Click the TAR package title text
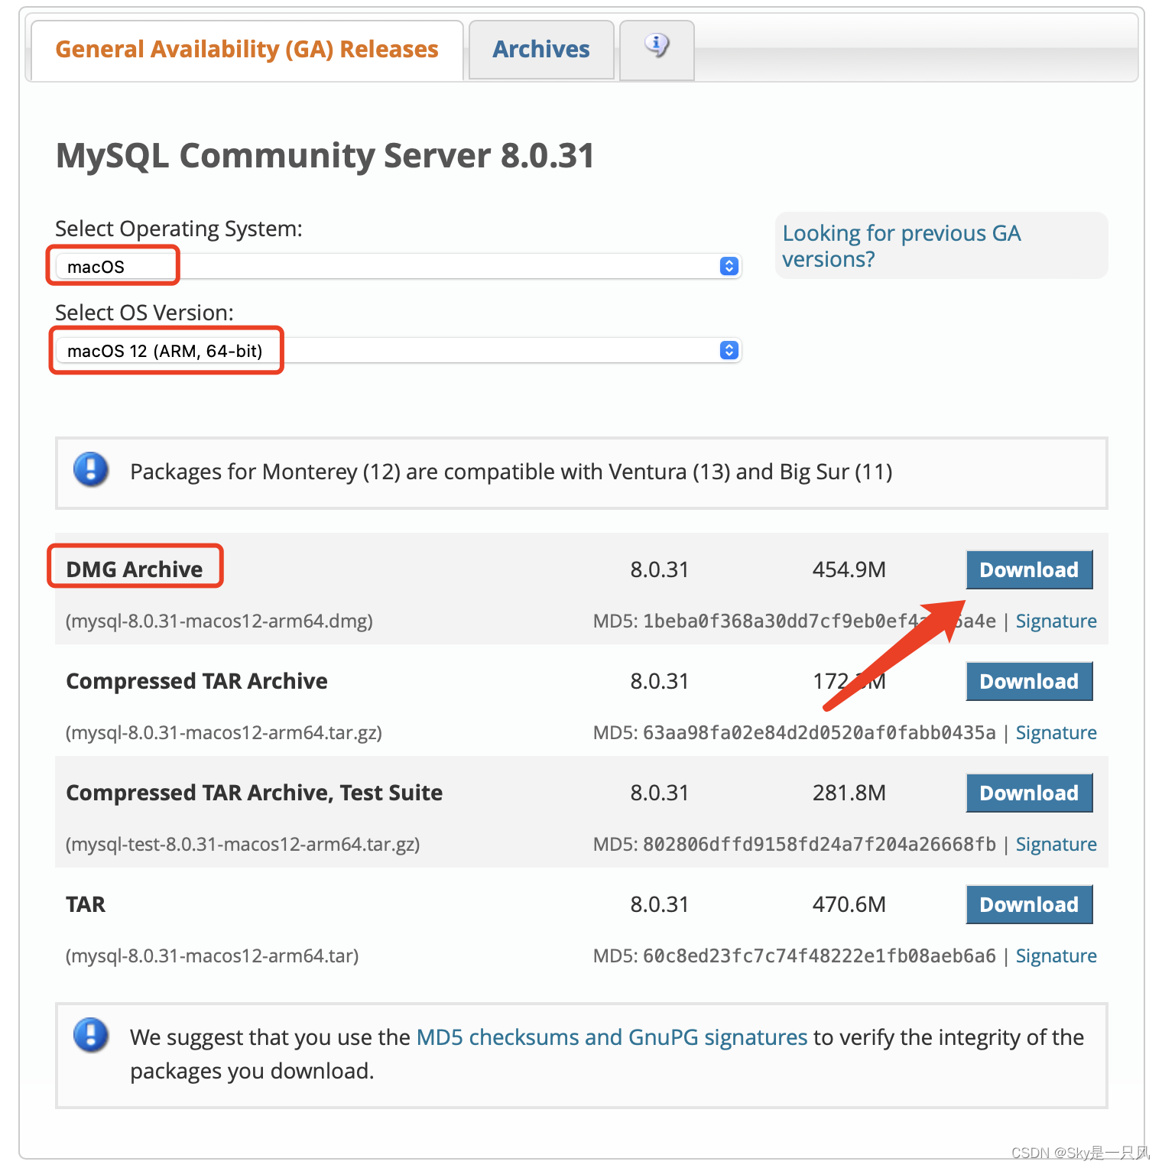Viewport: 1162px width, 1168px height. [x=86, y=904]
